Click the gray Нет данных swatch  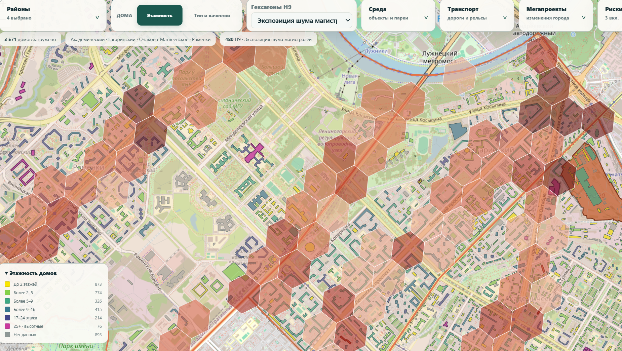pyautogui.click(x=7, y=335)
